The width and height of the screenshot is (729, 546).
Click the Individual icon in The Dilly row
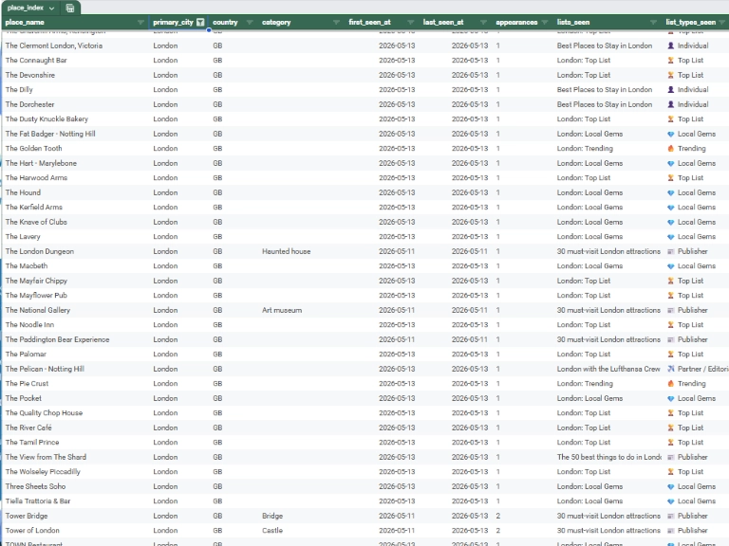(670, 90)
